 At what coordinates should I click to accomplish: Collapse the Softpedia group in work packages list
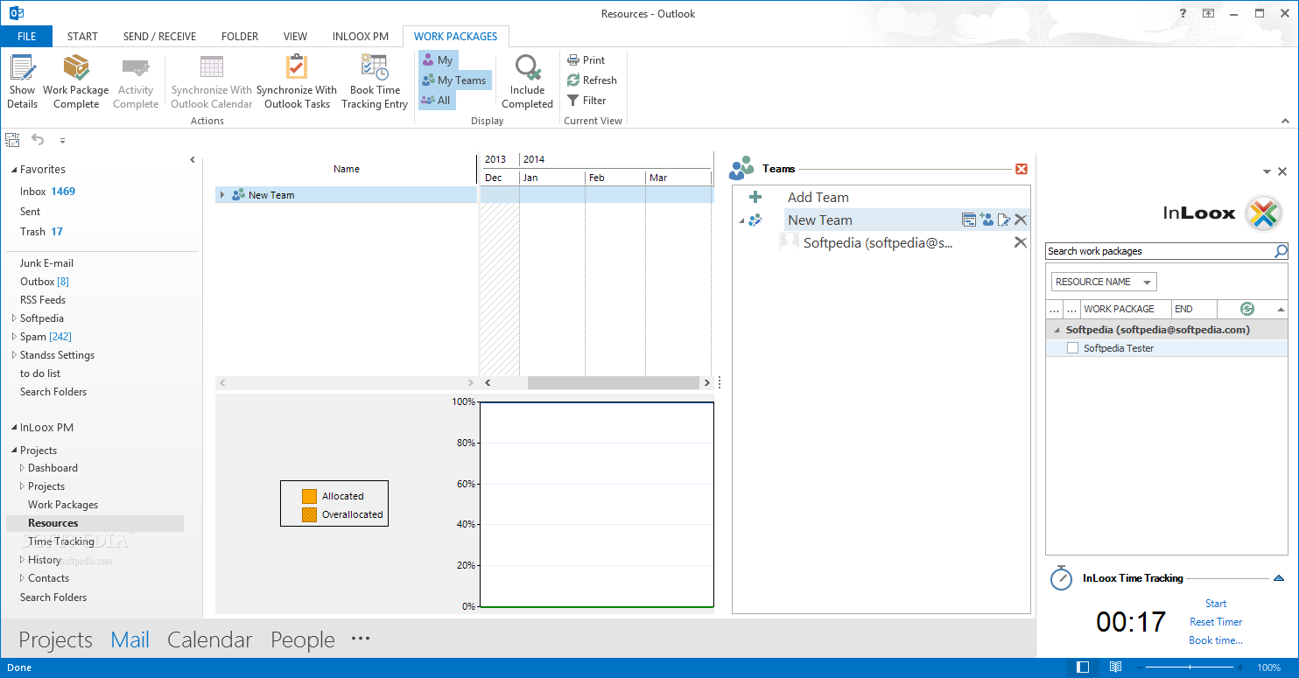1056,330
